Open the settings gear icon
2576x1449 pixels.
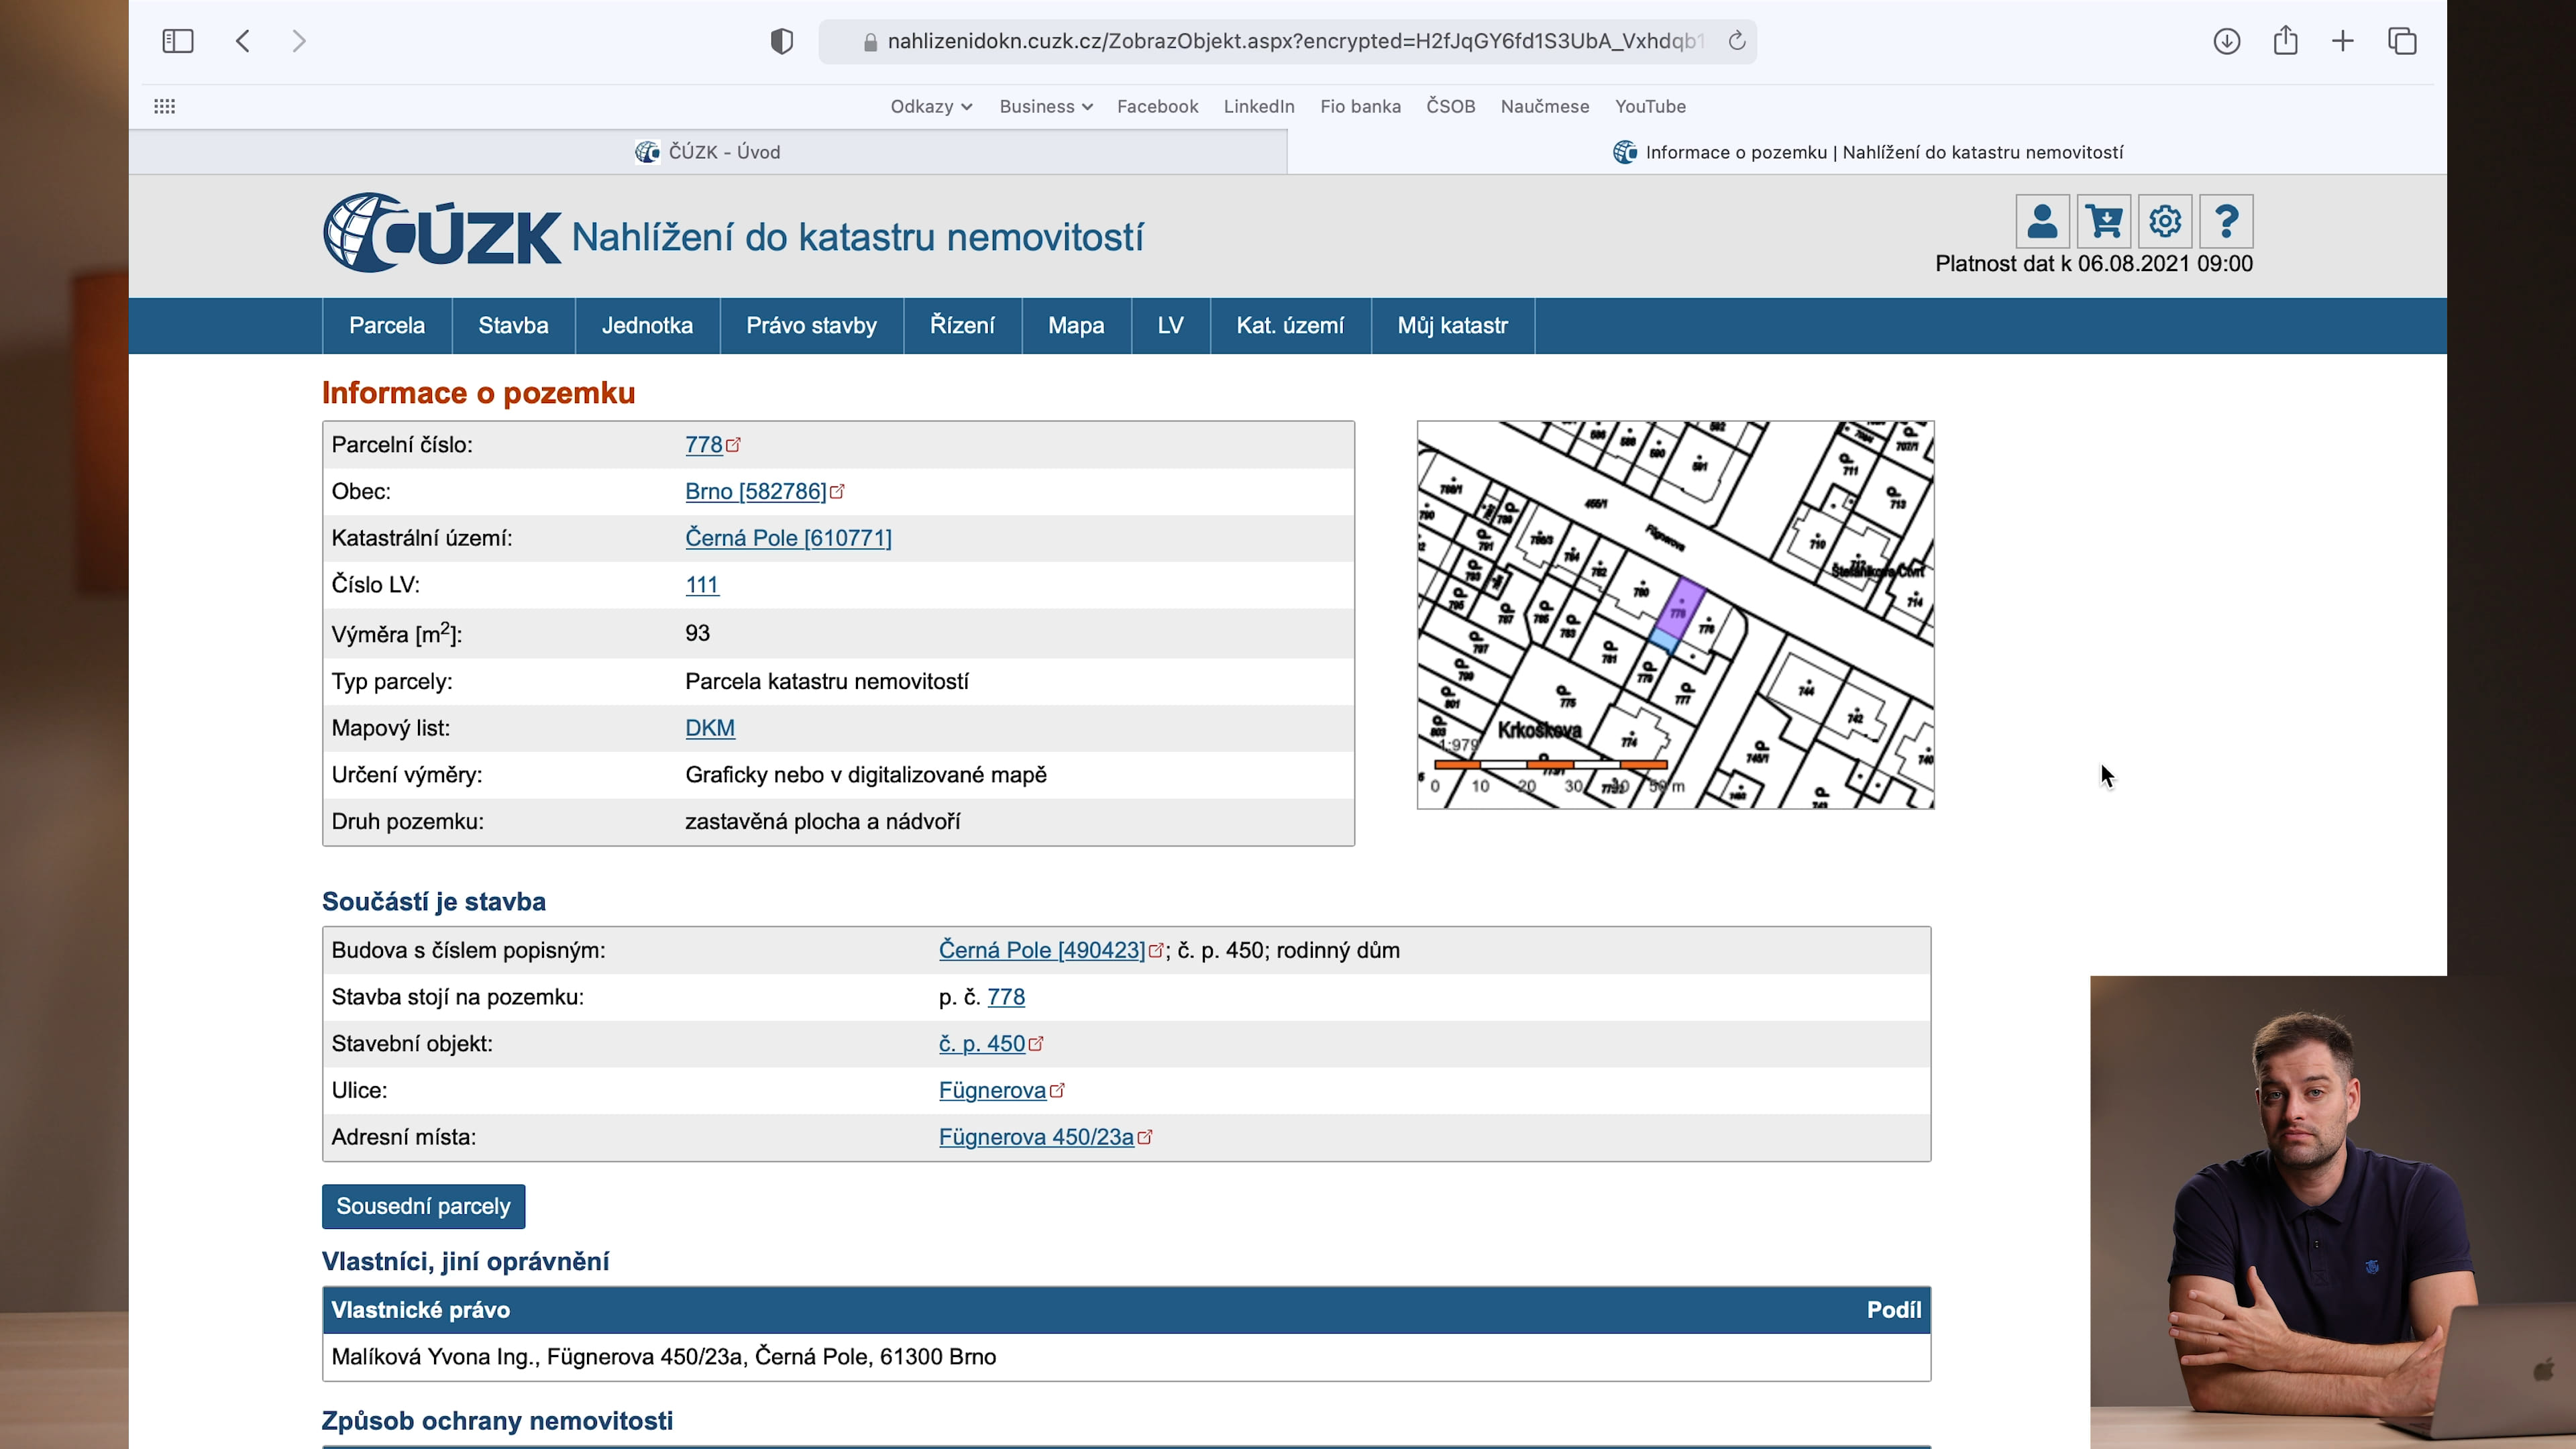[x=2164, y=221]
